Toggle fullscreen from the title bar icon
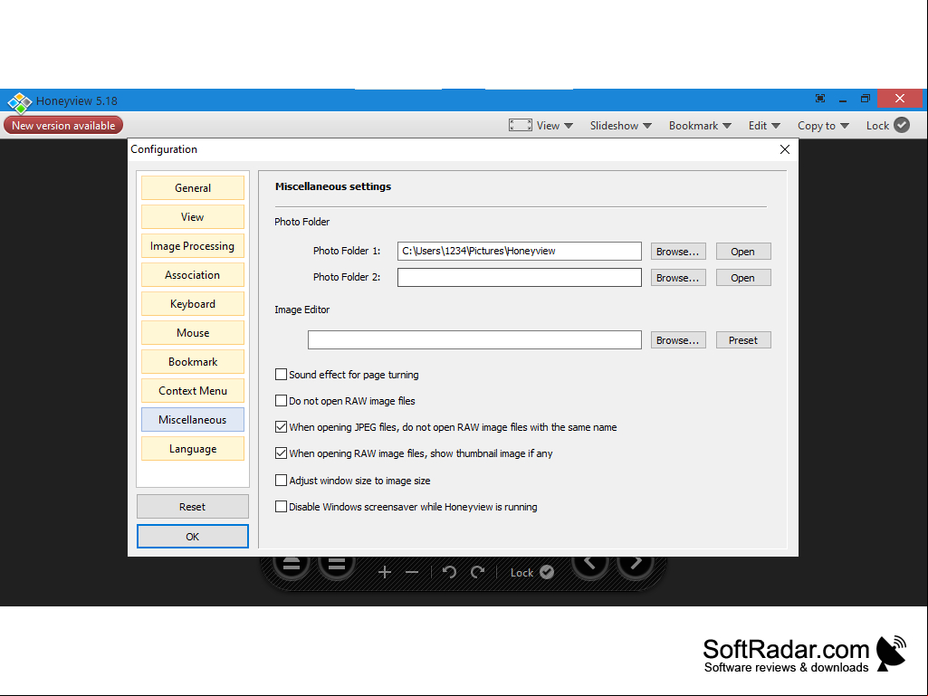 820,99
